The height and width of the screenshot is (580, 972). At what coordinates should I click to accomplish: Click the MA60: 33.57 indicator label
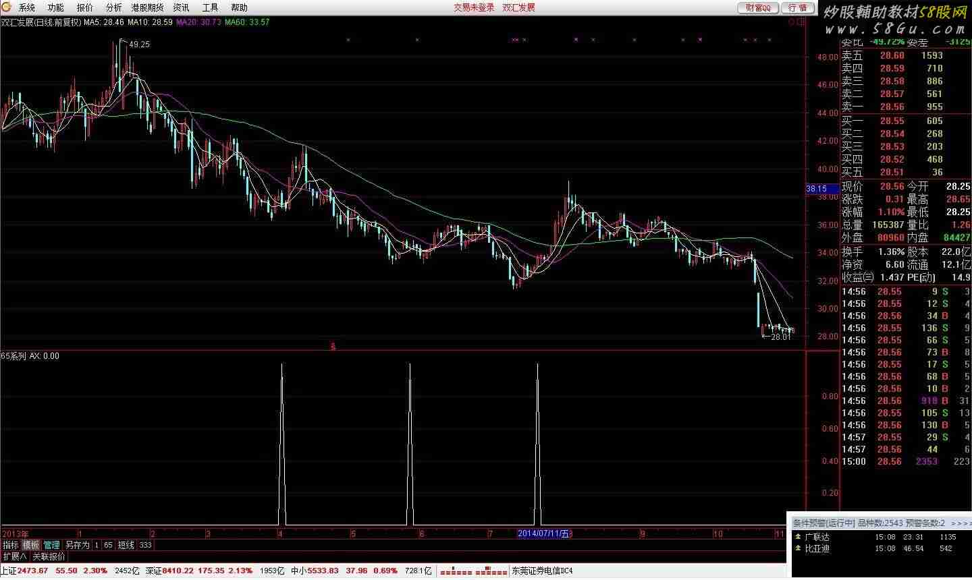(247, 22)
